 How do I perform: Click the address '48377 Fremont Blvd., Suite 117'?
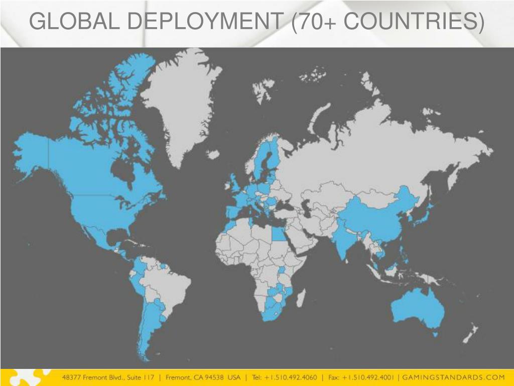click(108, 377)
